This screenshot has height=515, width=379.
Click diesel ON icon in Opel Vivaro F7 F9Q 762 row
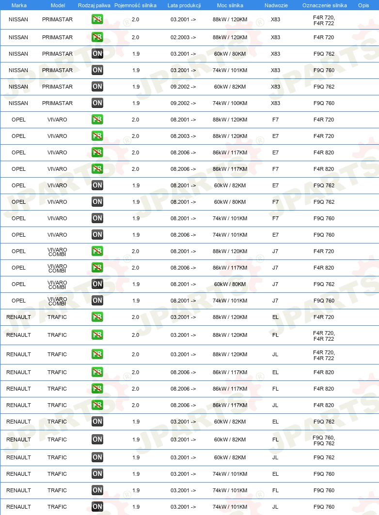click(x=97, y=201)
